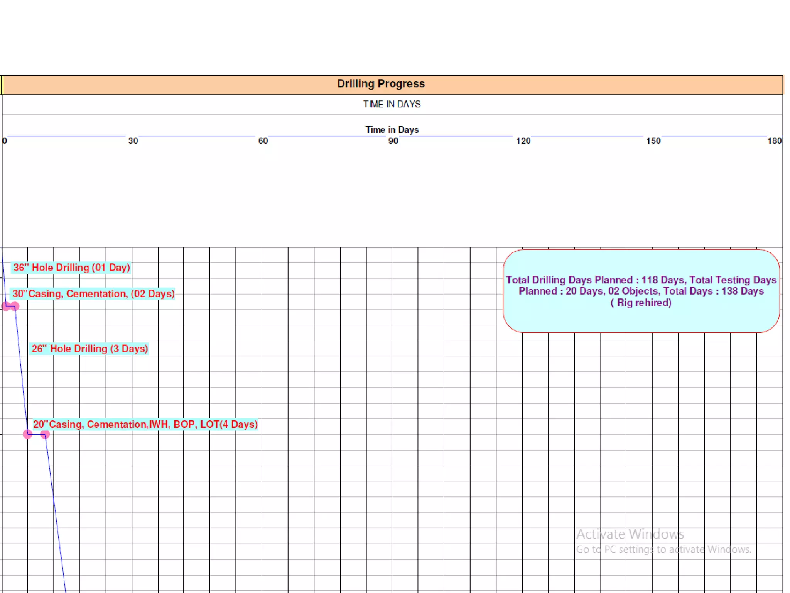The height and width of the screenshot is (593, 790).
Task: Click pink marker at end of 30" casing
Action: tap(15, 307)
